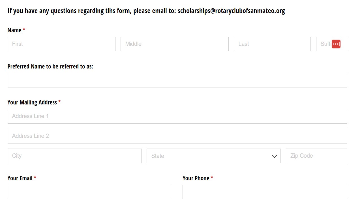Viewport: 362px width, 210px height.
Task: Click into the Suffix field
Action: click(x=324, y=44)
